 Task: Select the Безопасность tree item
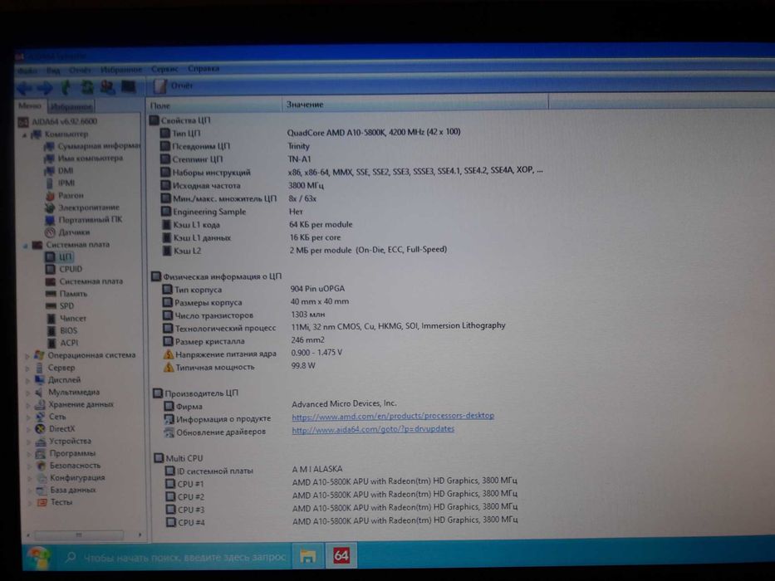pos(68,466)
